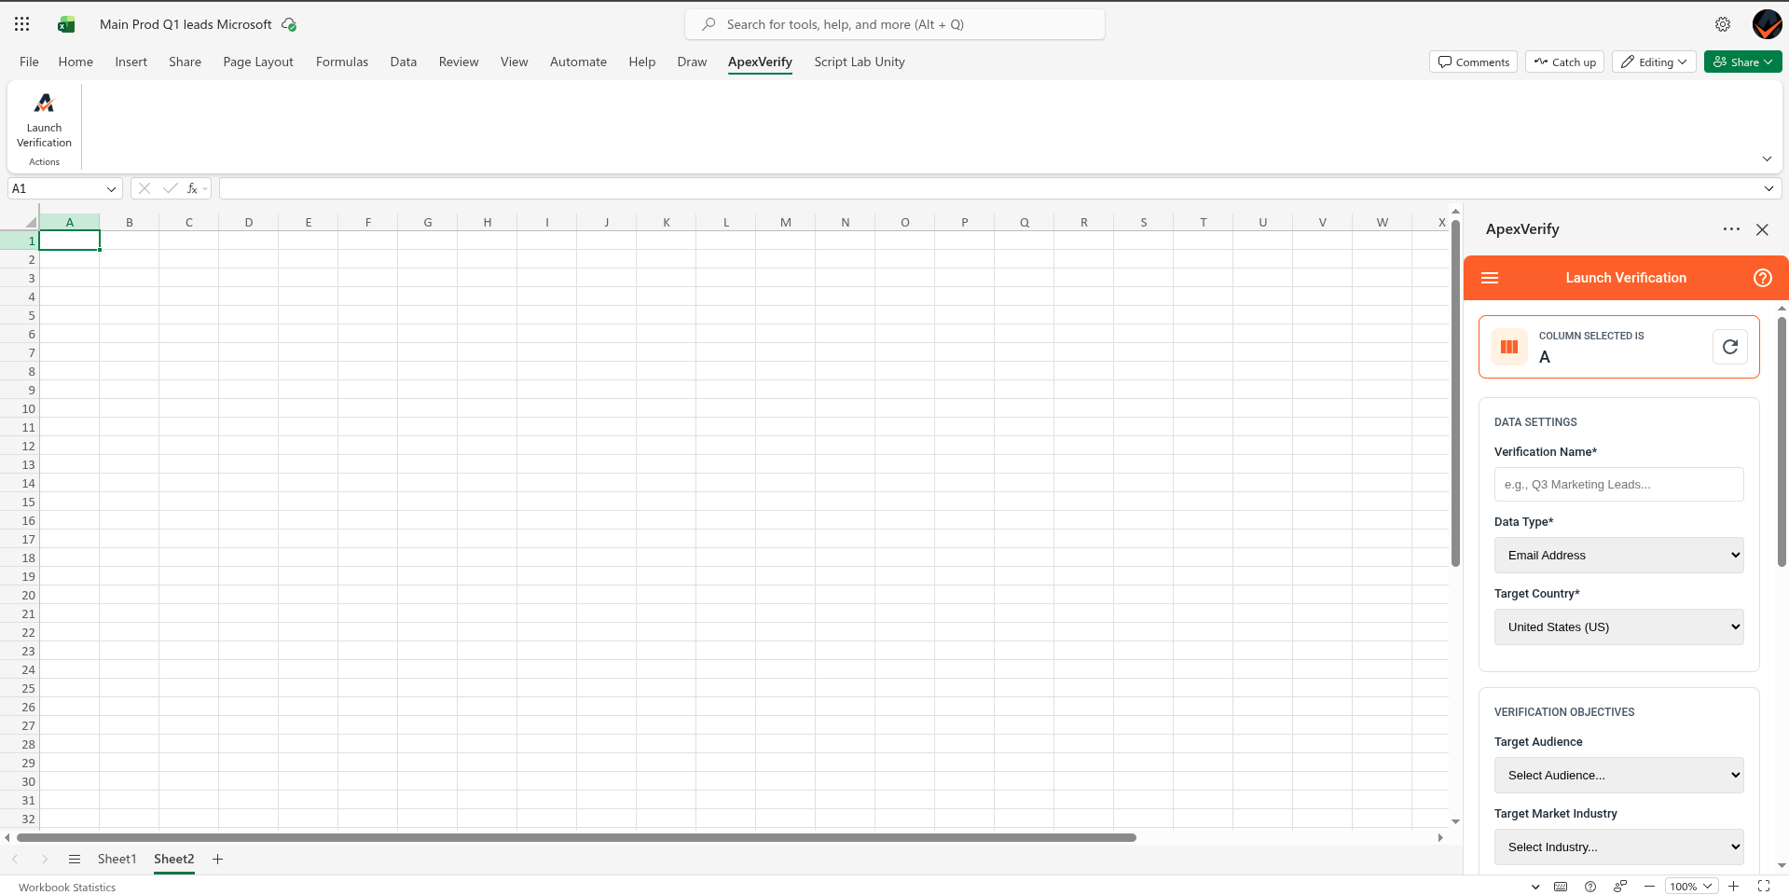Open the all sheets list icon
The height and width of the screenshot is (895, 1789).
[75, 859]
